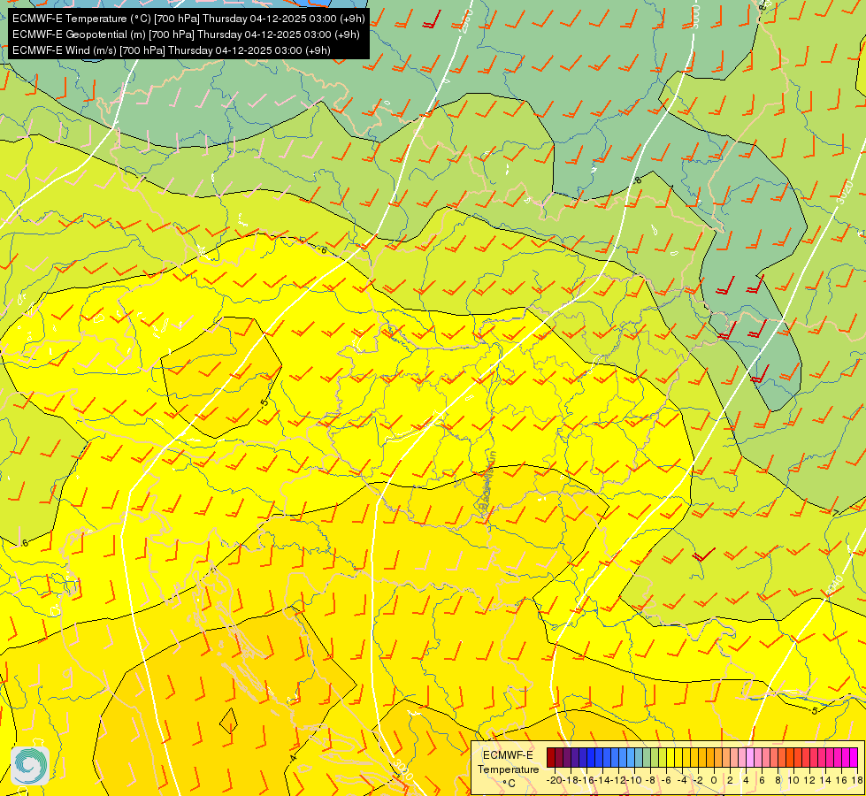Pick the magenta swatch at 18 on scale

coord(854,757)
